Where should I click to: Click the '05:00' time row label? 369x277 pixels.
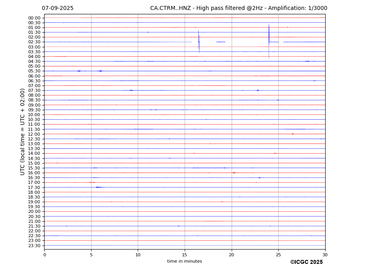pyautogui.click(x=34, y=66)
